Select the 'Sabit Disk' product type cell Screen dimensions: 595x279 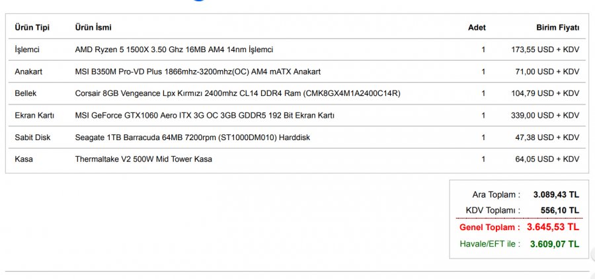coord(32,138)
